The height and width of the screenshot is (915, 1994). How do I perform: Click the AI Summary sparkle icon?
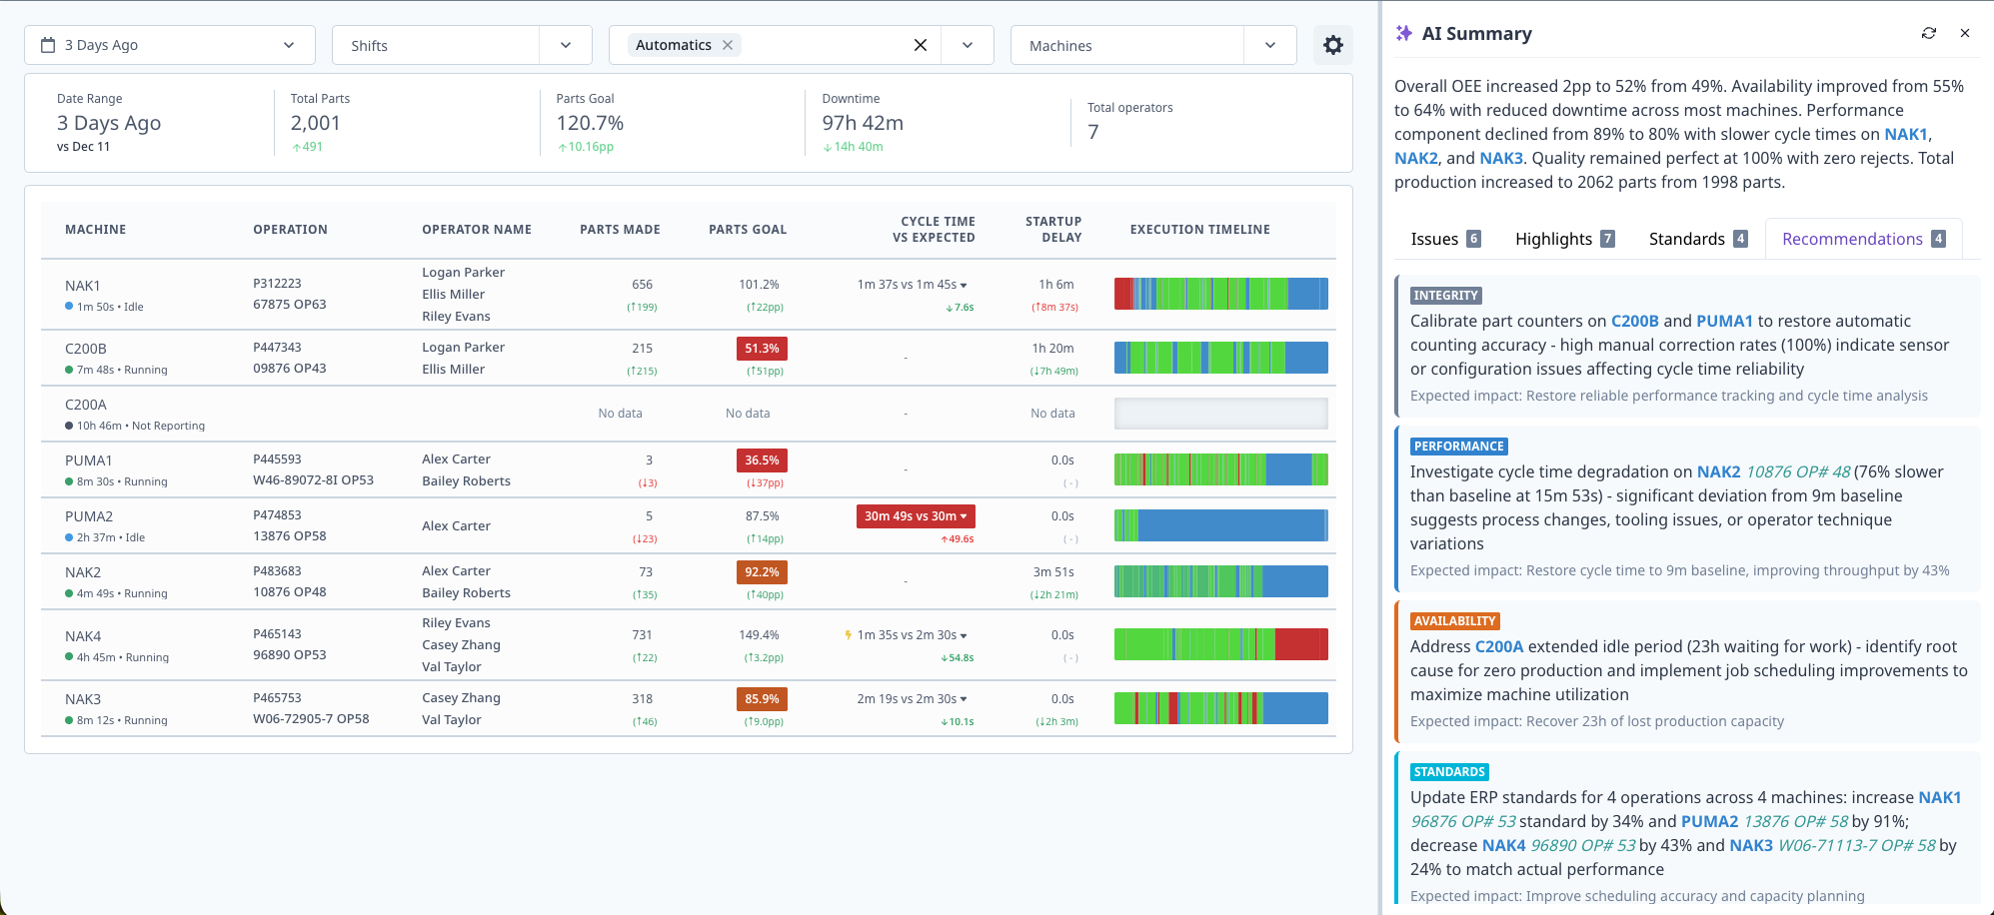[1401, 32]
